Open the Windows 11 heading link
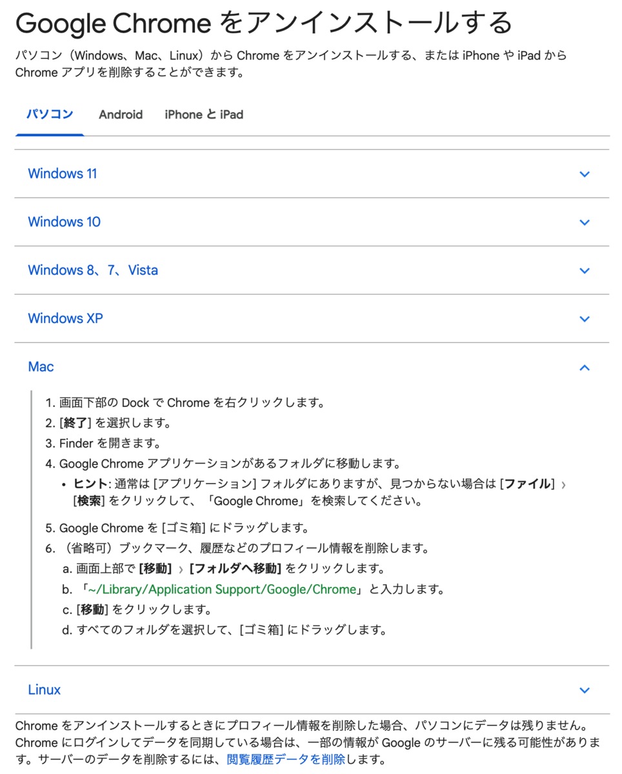Viewport: 622px width, 774px height. pos(63,174)
